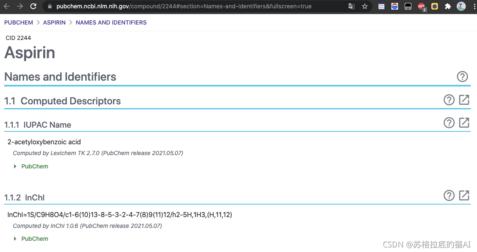Screen dimensions: 477x252
Task: Click the 1.1.2 InChI heading
Action: (x=25, y=198)
